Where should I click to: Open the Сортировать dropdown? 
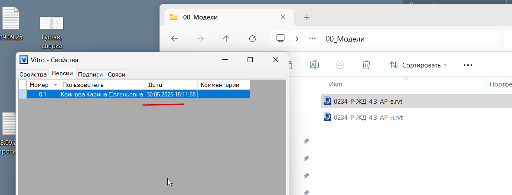(418, 65)
